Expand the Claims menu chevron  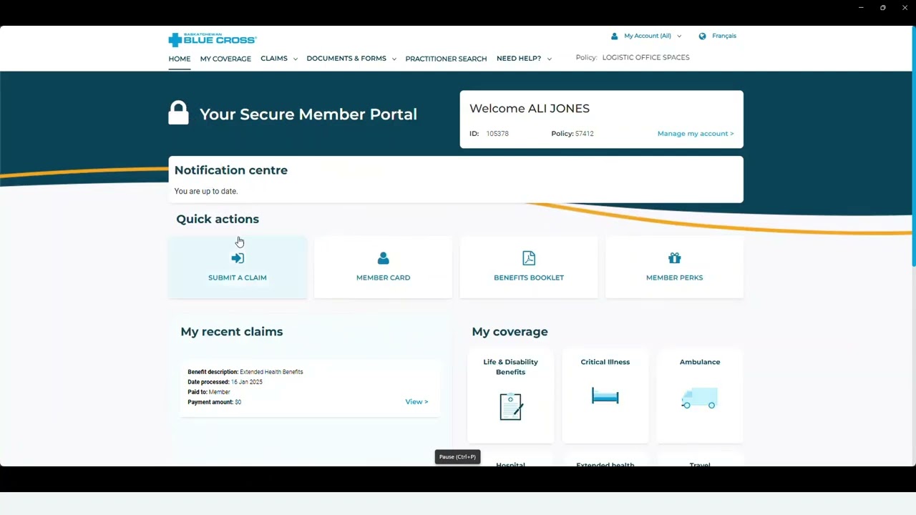(296, 59)
